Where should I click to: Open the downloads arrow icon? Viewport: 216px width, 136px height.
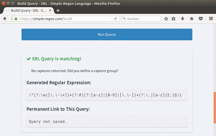coord(183,19)
